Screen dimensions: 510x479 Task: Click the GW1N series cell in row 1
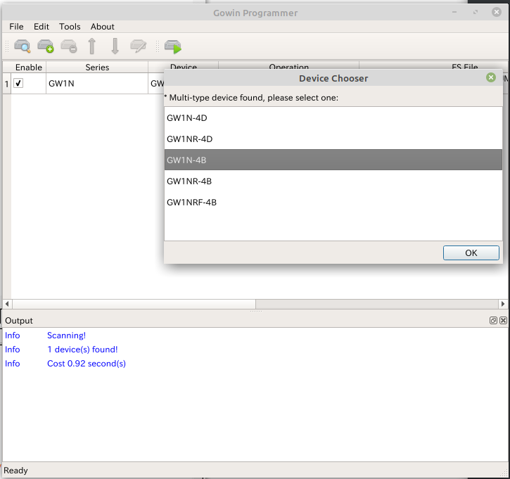(x=97, y=83)
